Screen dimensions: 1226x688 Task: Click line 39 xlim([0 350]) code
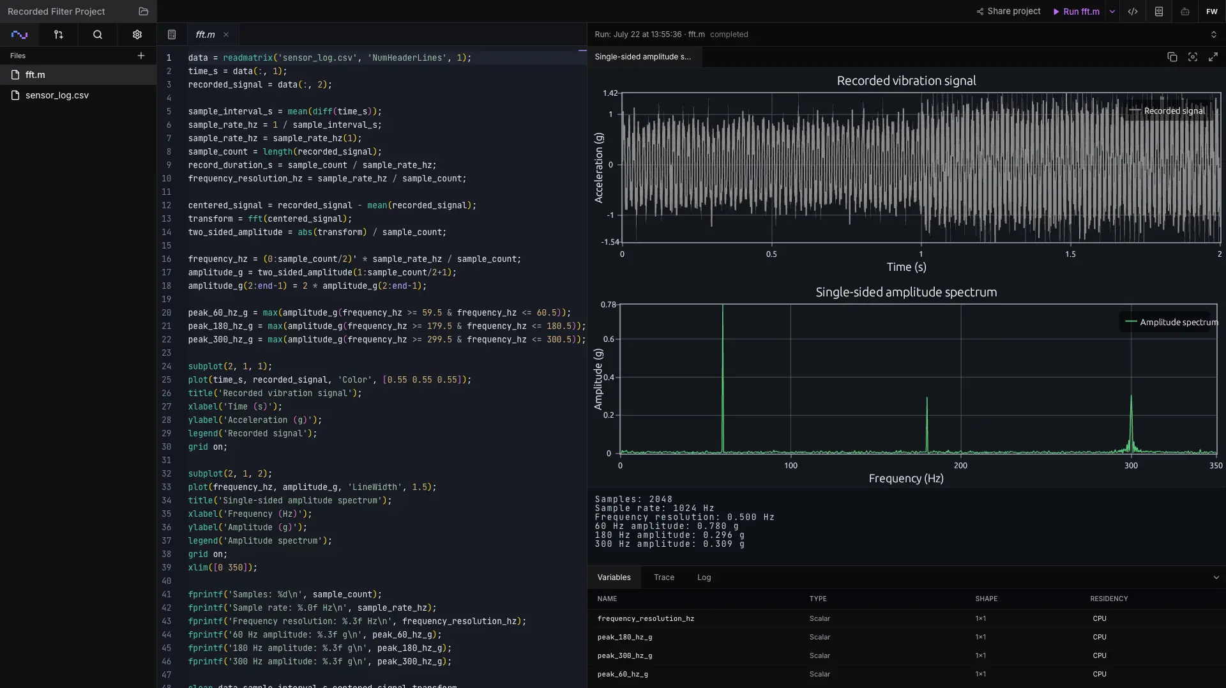(223, 567)
